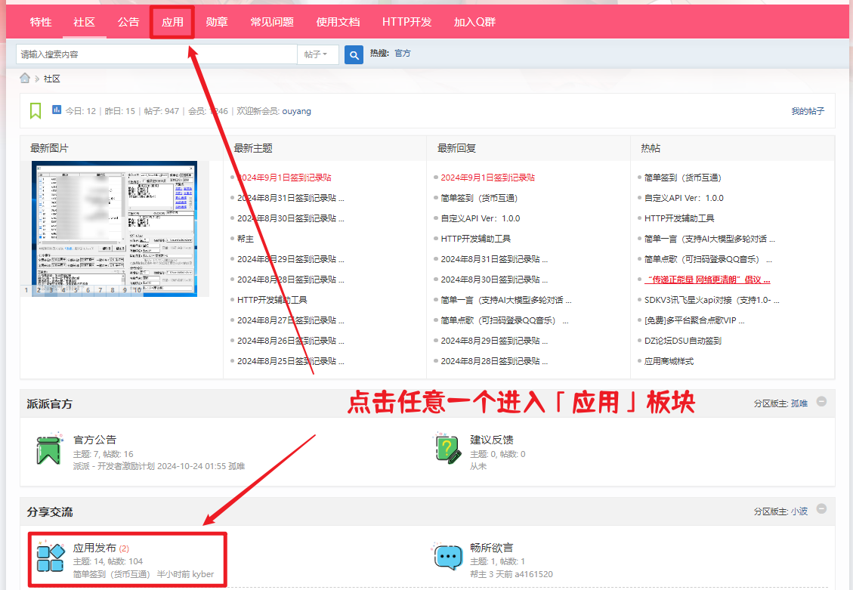Open HTTP开发辅助工具 in 热帖
853x590 pixels.
click(x=679, y=218)
